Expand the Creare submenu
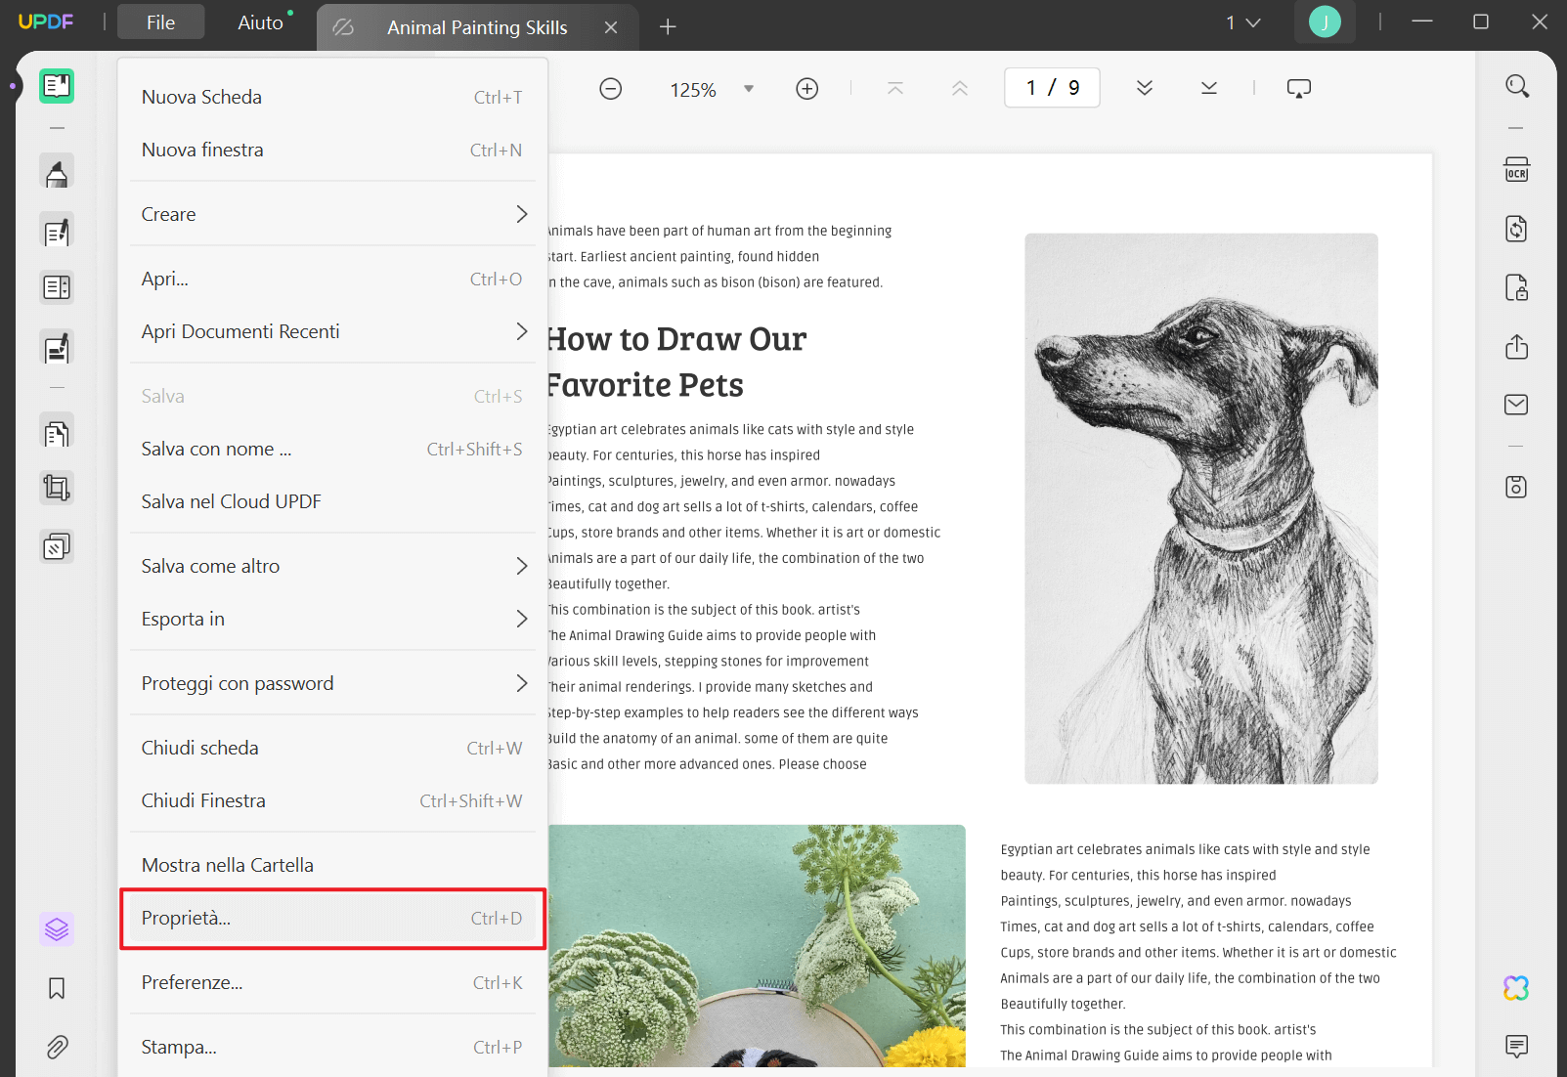The image size is (1567, 1077). tap(332, 214)
